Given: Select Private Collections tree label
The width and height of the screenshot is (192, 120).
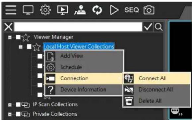Looking at the screenshot, I should click(x=55, y=114).
